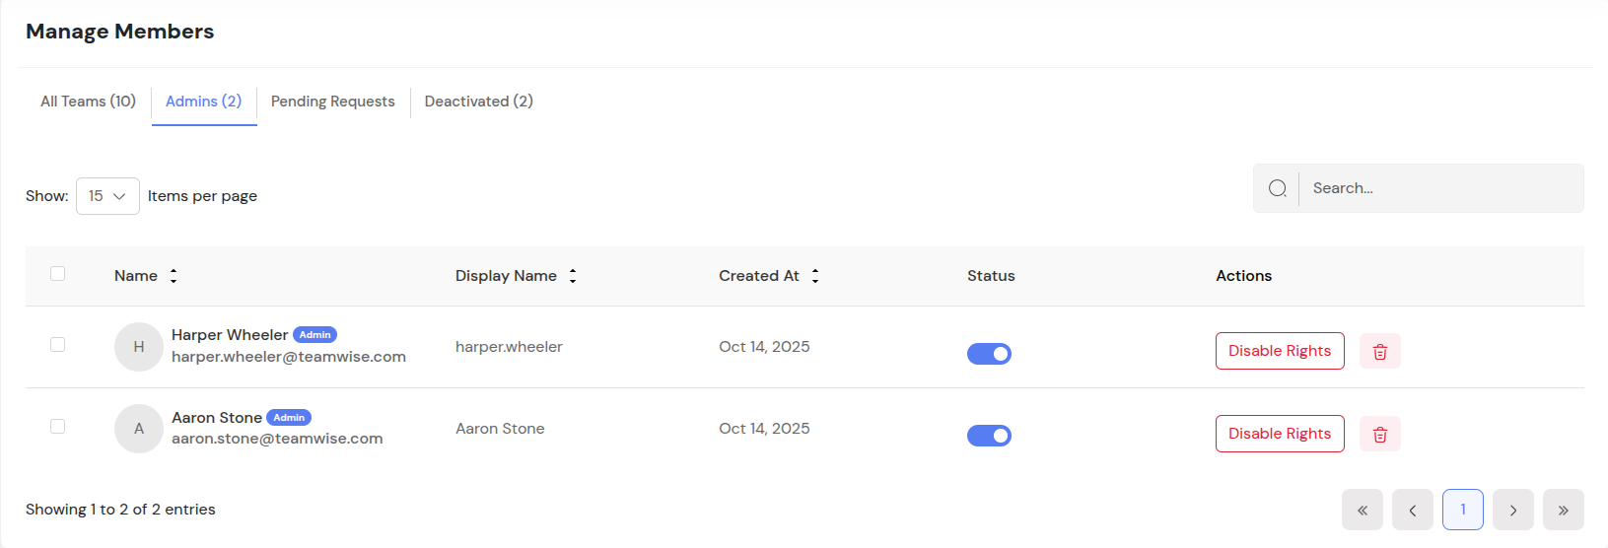Viewport: 1608px width, 548px height.
Task: Disable admin rights for Harper Wheeler
Action: click(1279, 351)
